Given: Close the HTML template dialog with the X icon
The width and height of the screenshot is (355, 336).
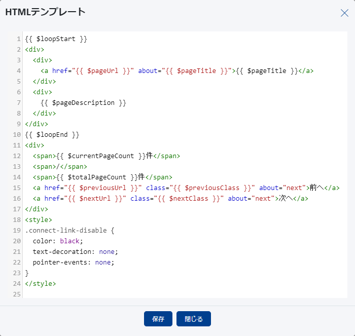Looking at the screenshot, I should click(x=344, y=13).
